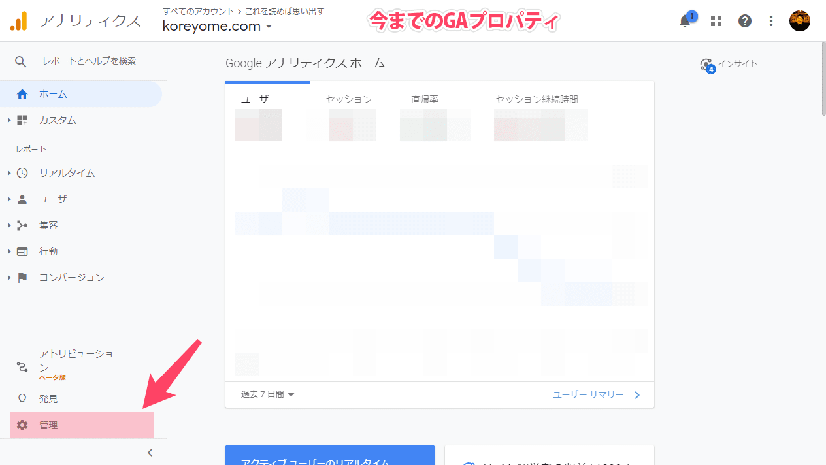This screenshot has height=465, width=826.
Task: Open the 行動 reports label
Action: pos(48,251)
